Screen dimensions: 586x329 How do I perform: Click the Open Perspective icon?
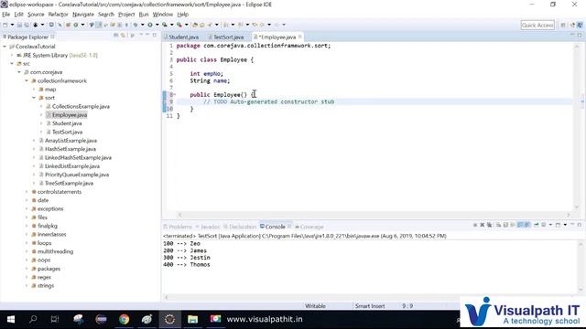pyautogui.click(x=563, y=25)
